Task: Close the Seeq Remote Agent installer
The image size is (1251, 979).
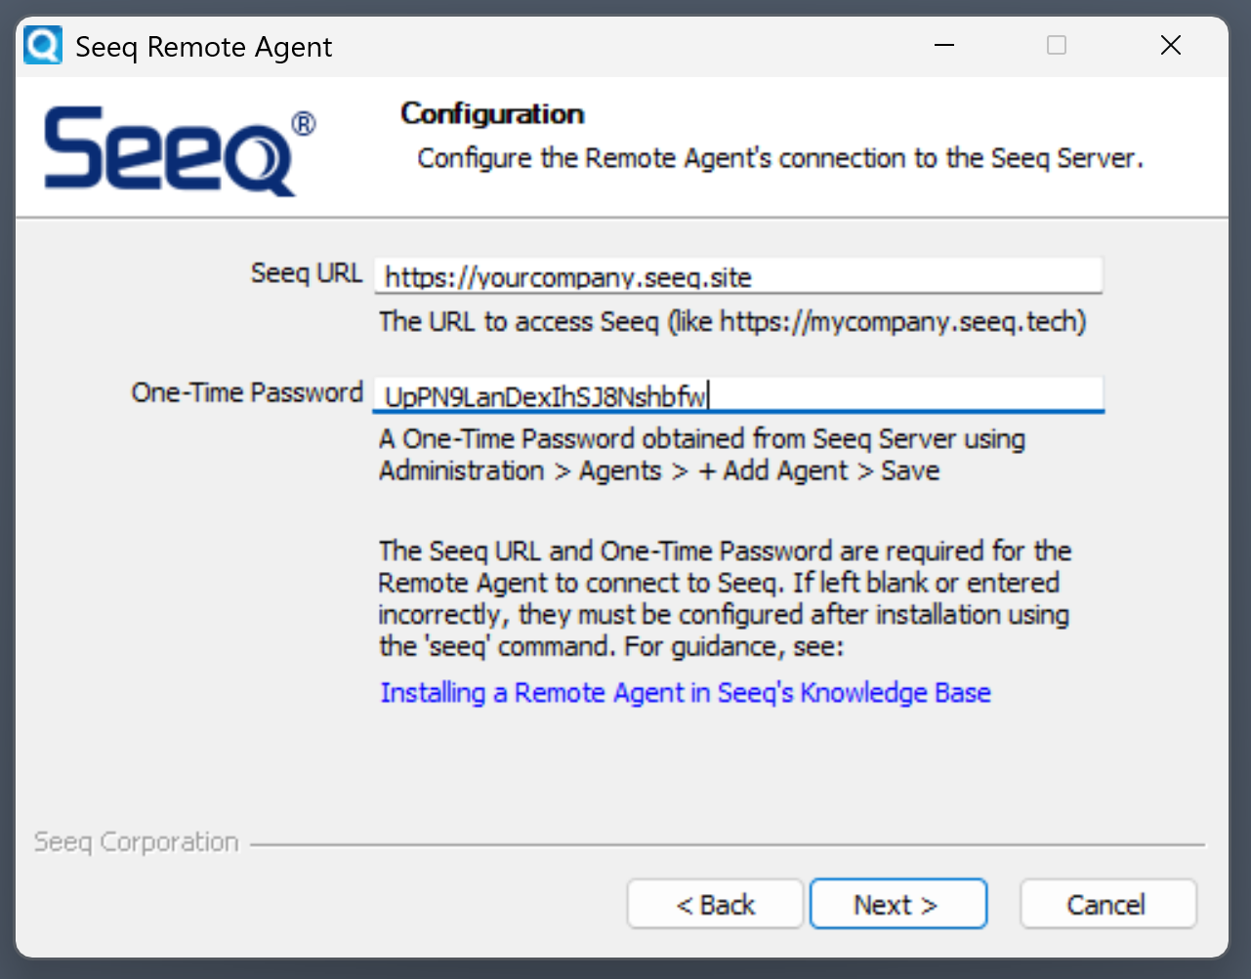Action: point(1171,46)
